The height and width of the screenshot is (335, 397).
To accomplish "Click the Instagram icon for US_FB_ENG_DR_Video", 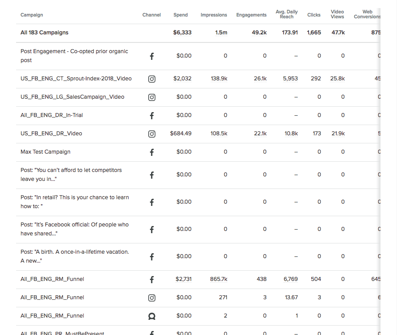I will (152, 134).
